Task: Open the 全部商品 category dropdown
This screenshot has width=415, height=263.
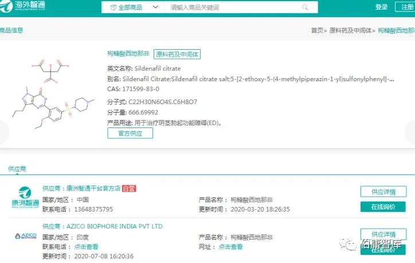Action: click(x=134, y=7)
